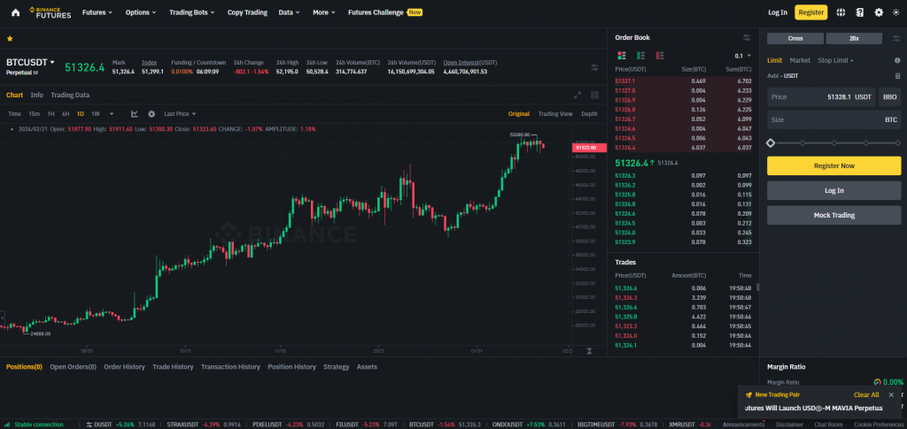The height and width of the screenshot is (429, 907).
Task: Open the globe language selector
Action: [x=841, y=12]
